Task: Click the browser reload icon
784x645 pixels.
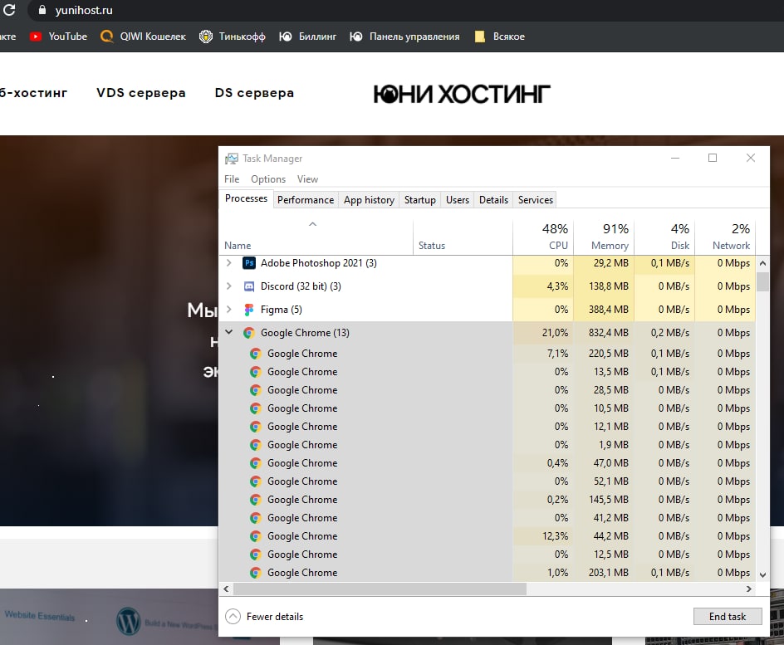Action: click(x=9, y=9)
